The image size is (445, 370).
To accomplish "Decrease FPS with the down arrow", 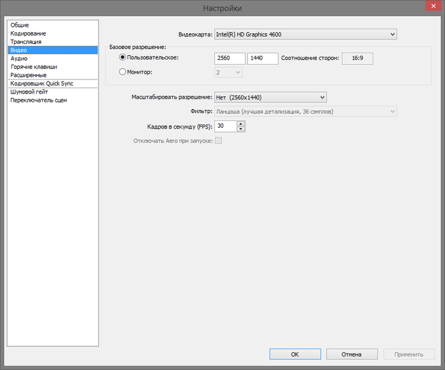I will click(240, 129).
